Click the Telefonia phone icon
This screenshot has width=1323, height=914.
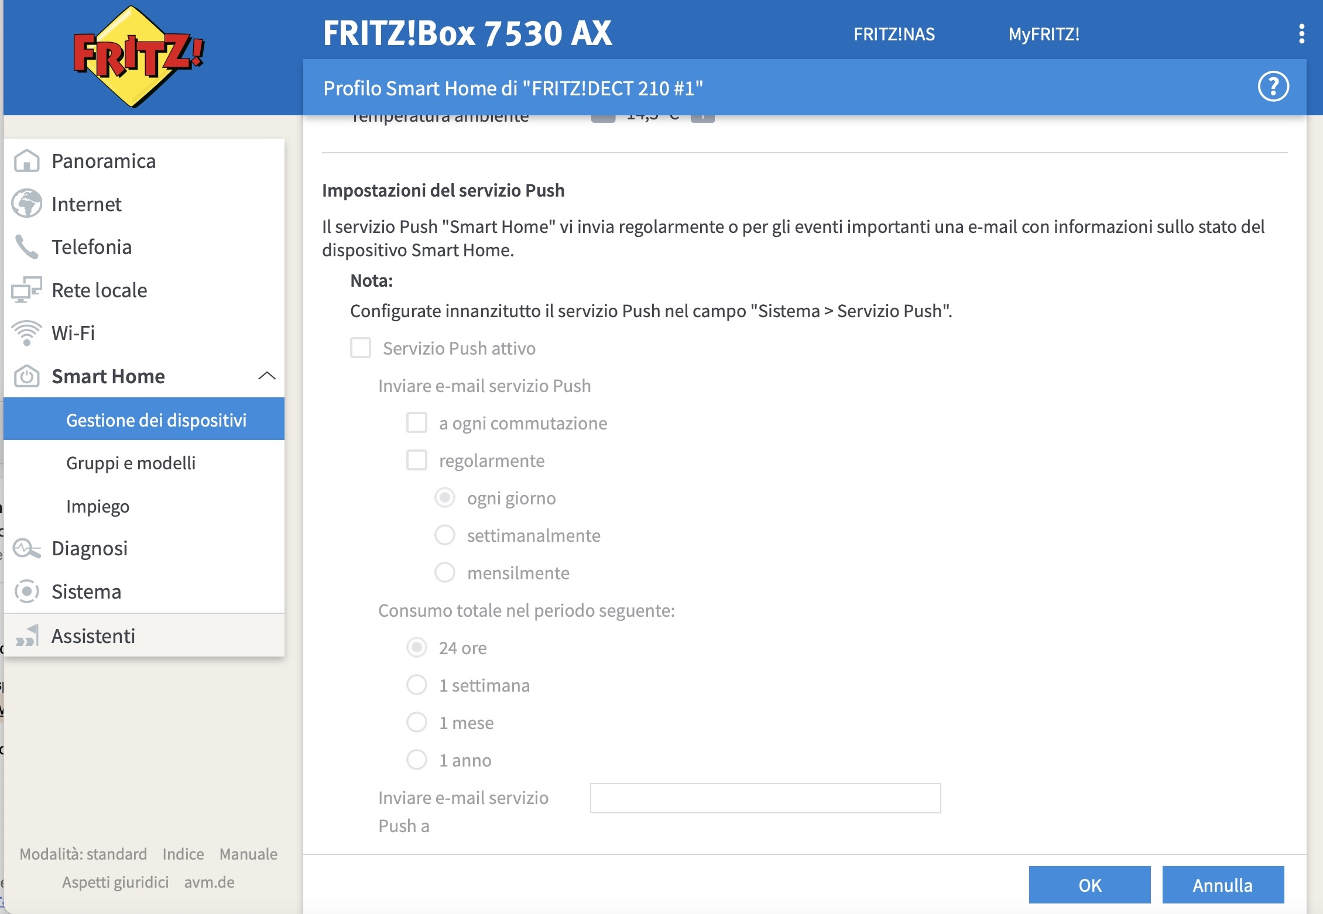point(27,247)
